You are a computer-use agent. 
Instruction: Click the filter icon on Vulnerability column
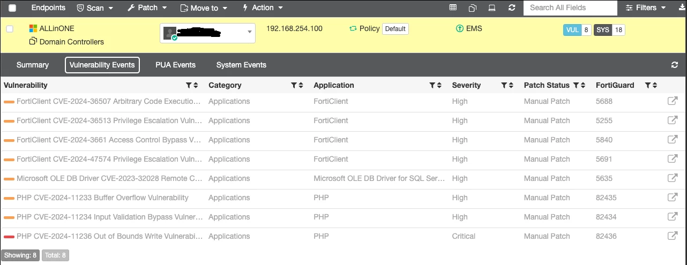[x=189, y=85]
